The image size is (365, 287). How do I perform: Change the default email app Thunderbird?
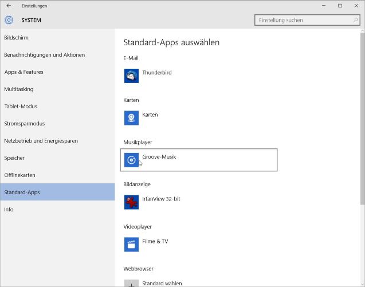tap(157, 73)
